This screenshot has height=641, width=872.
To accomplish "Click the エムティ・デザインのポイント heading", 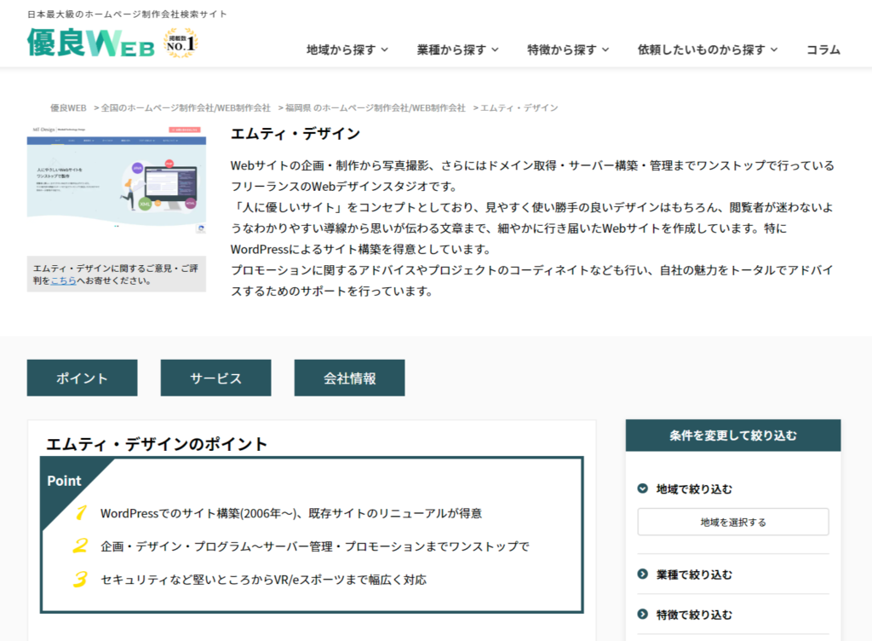I will 157,444.
